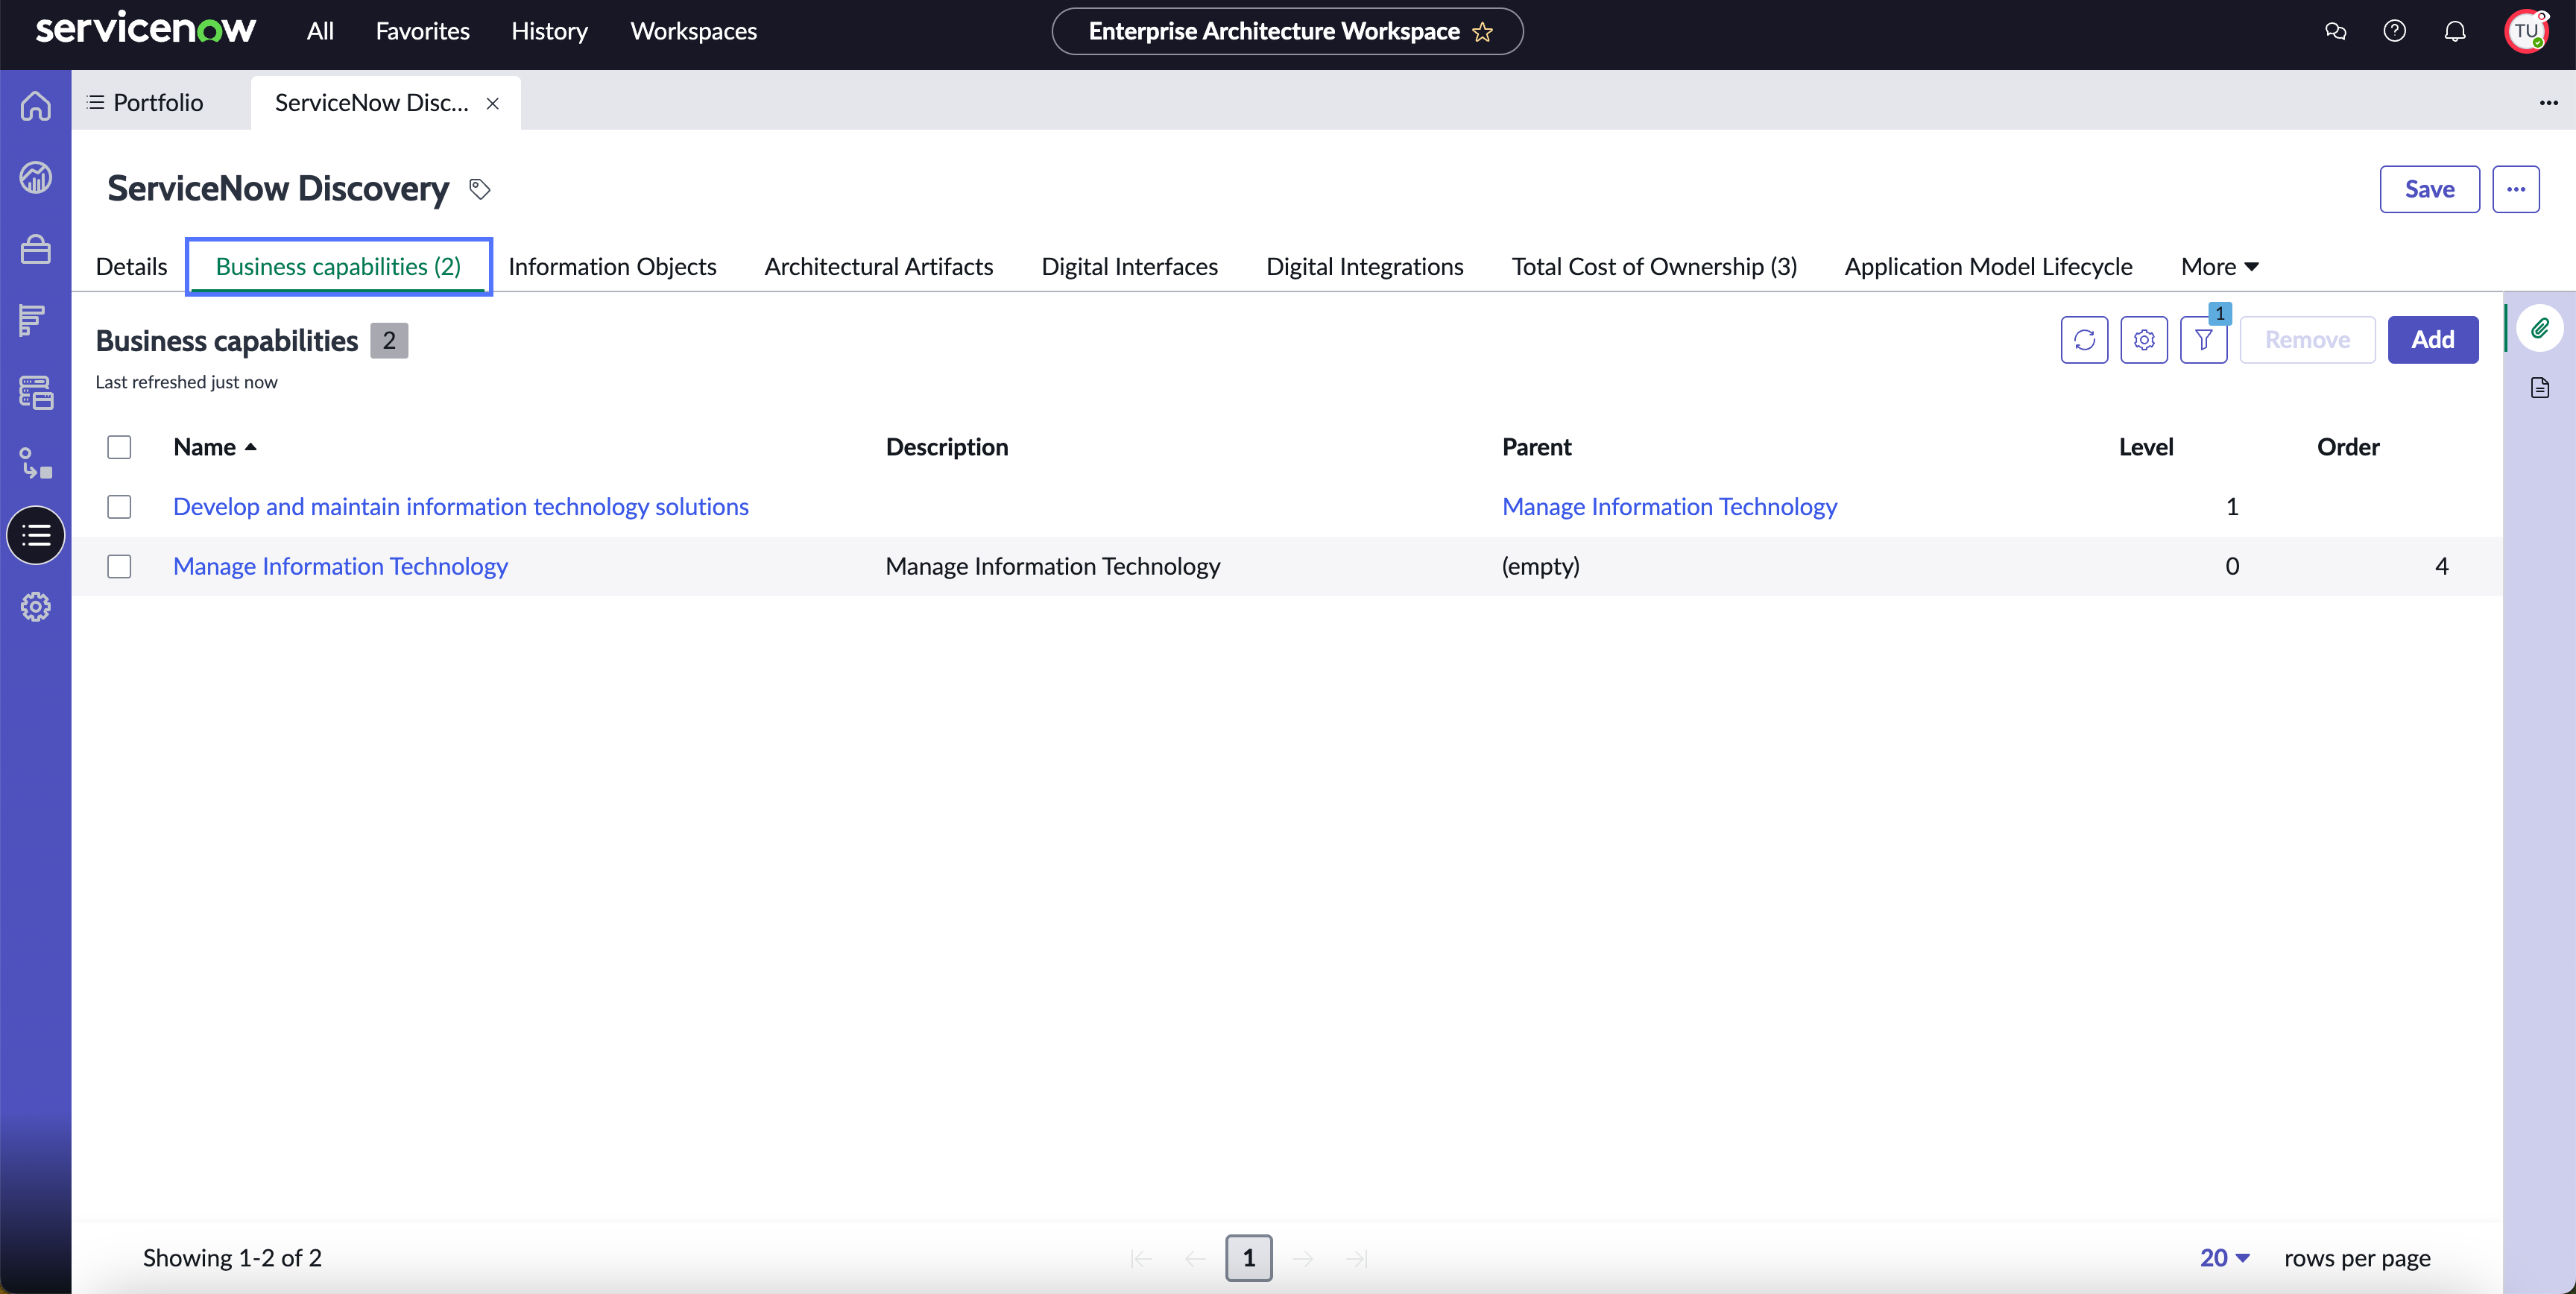The height and width of the screenshot is (1294, 2576).
Task: Check the Develop and maintain information technology row
Action: point(119,507)
